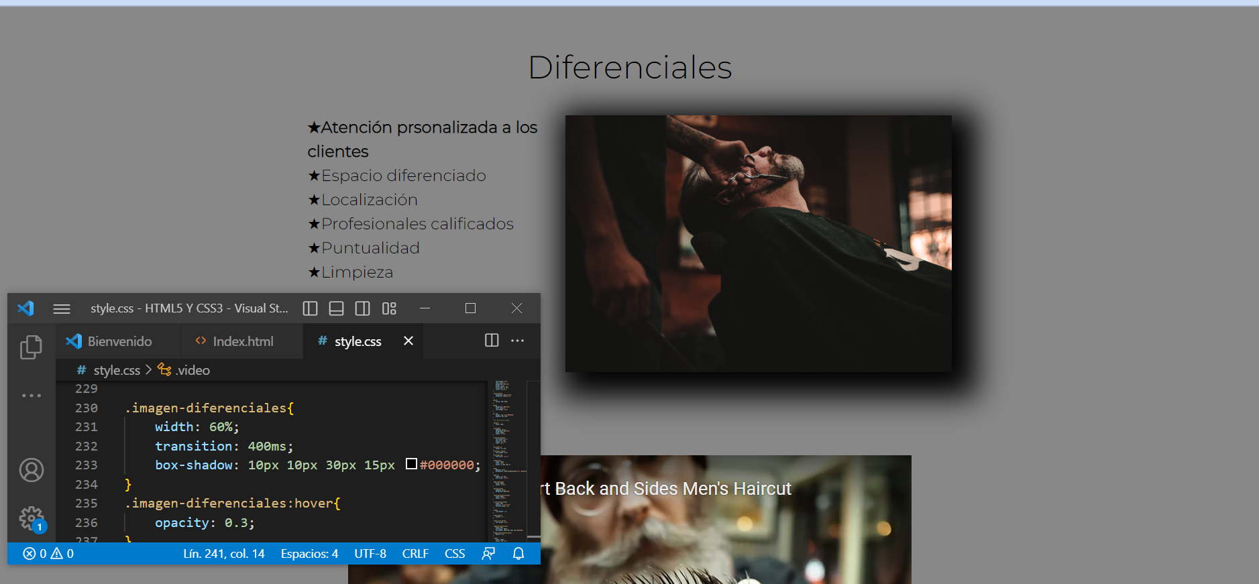The image size is (1259, 584).
Task: Click the box-shadow property name
Action: coord(194,465)
